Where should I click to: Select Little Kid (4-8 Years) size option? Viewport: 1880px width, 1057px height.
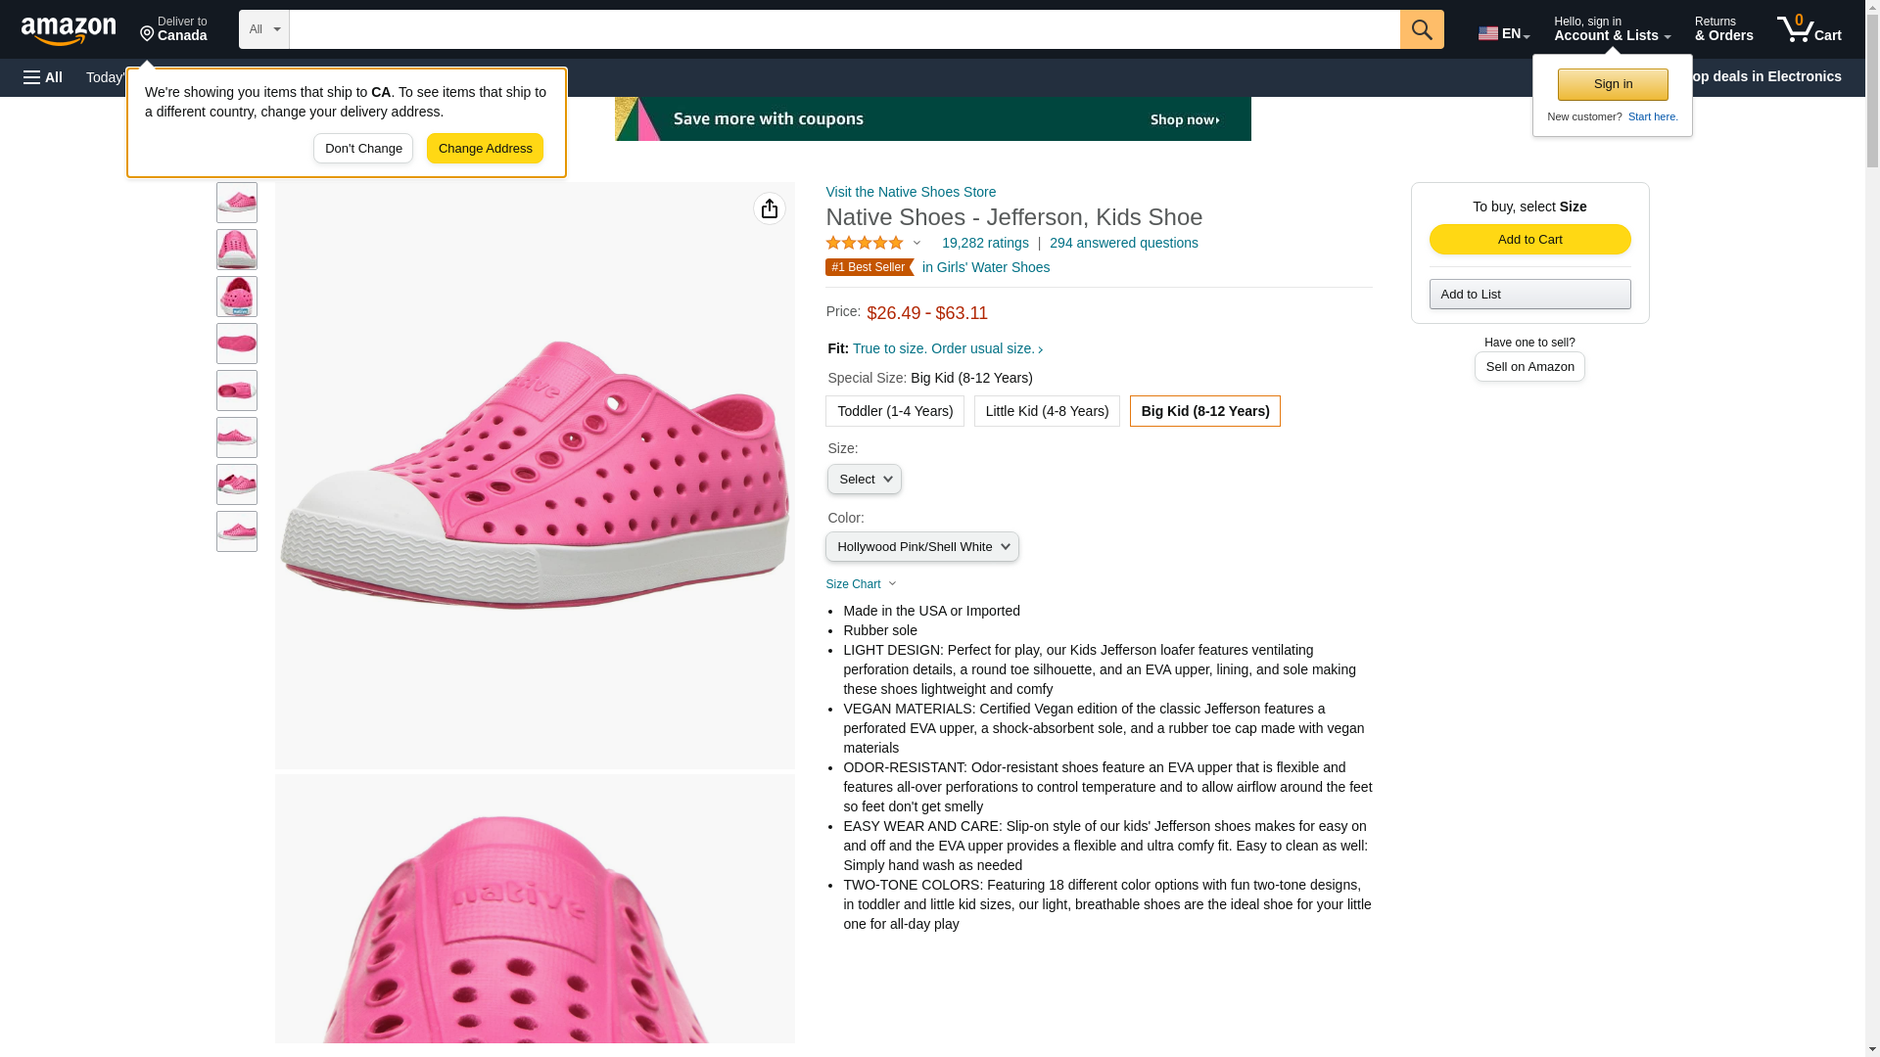[1047, 411]
